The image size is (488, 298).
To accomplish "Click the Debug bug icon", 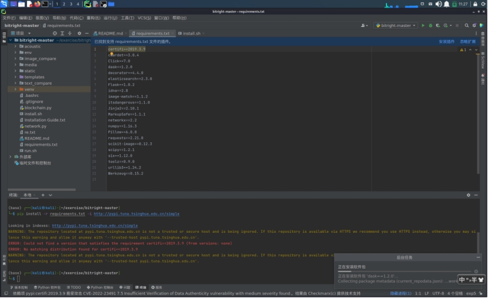I will 430,26.
